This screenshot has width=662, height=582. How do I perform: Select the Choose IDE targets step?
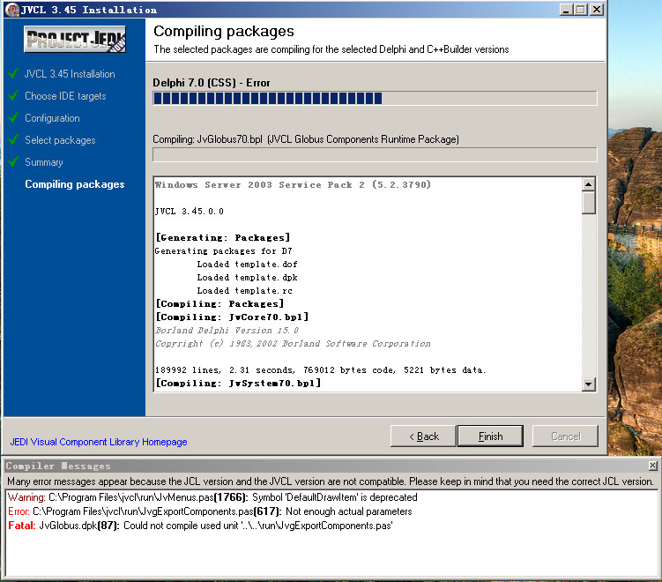click(x=65, y=96)
